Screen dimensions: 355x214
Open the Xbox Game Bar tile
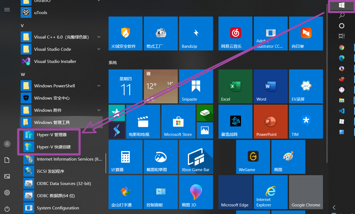point(196,157)
